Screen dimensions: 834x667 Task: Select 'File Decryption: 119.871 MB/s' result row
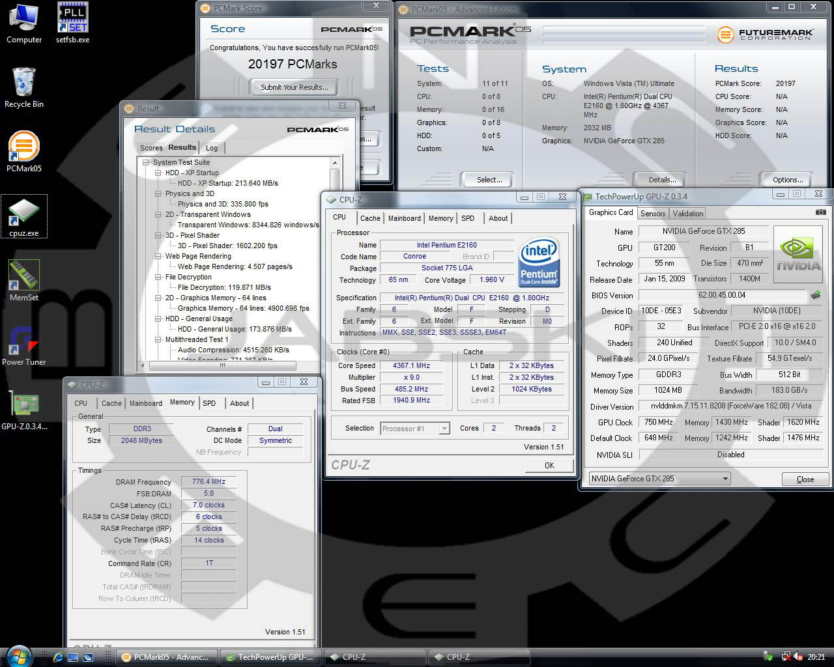[224, 287]
